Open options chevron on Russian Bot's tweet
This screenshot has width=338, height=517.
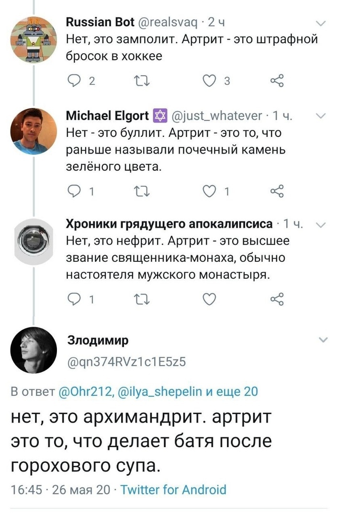321,23
